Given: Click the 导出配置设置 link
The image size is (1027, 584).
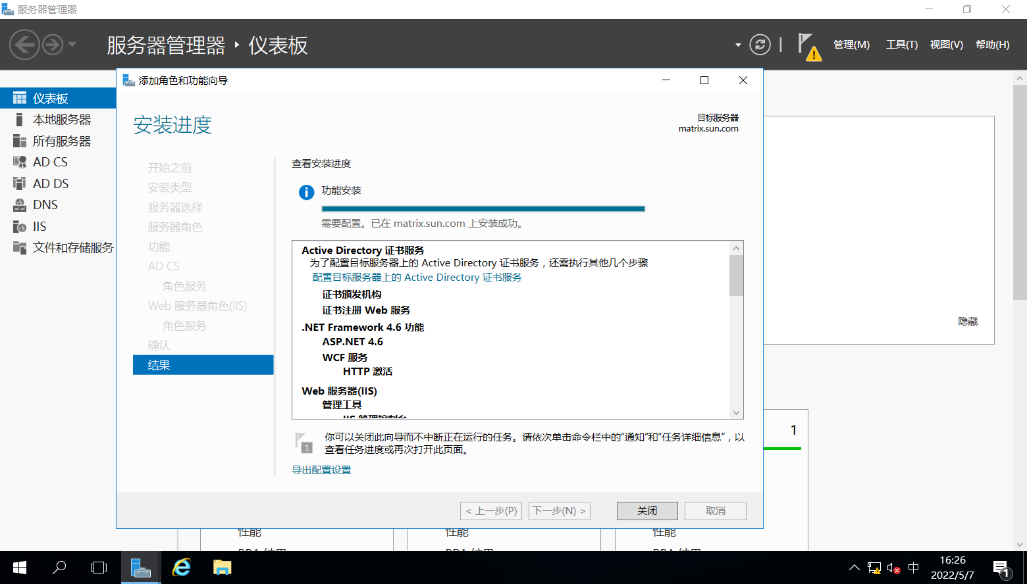Looking at the screenshot, I should [321, 470].
